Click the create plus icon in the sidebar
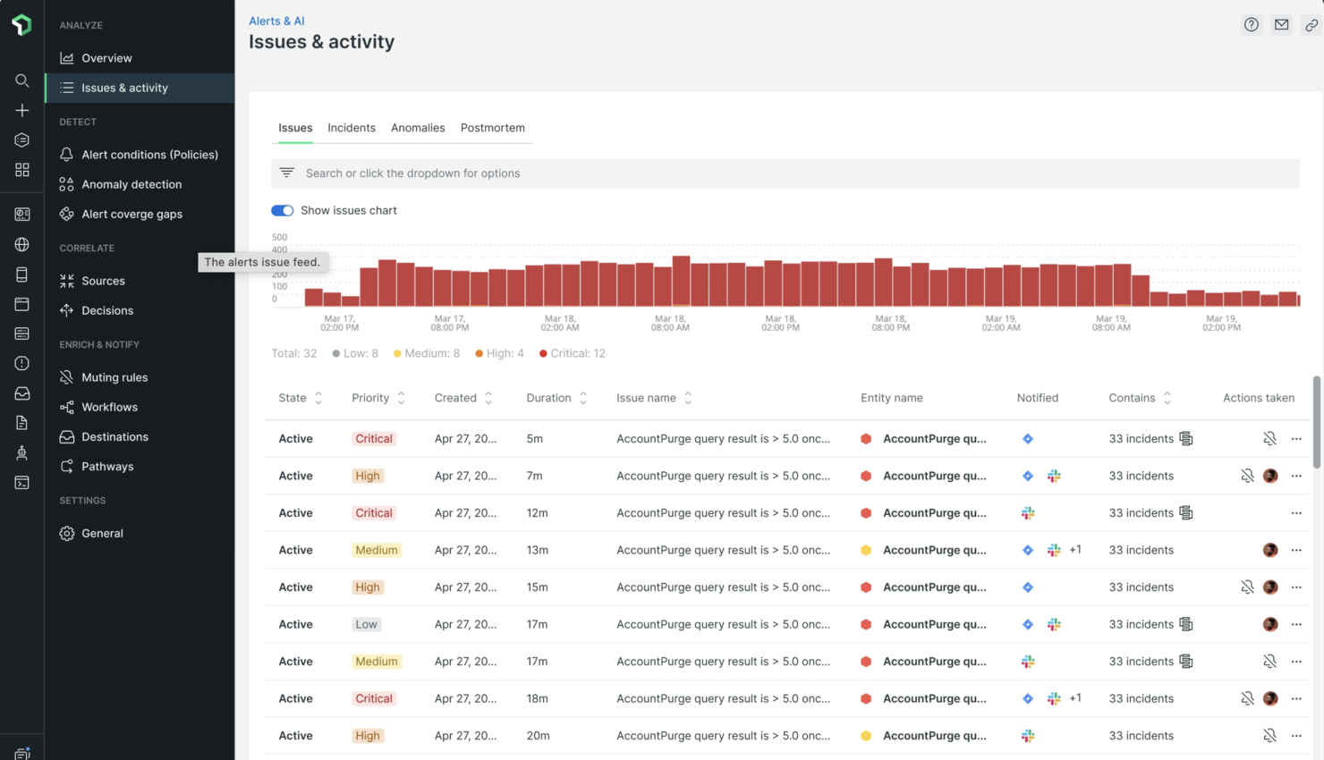Screen dimensions: 1324x760 point(21,110)
